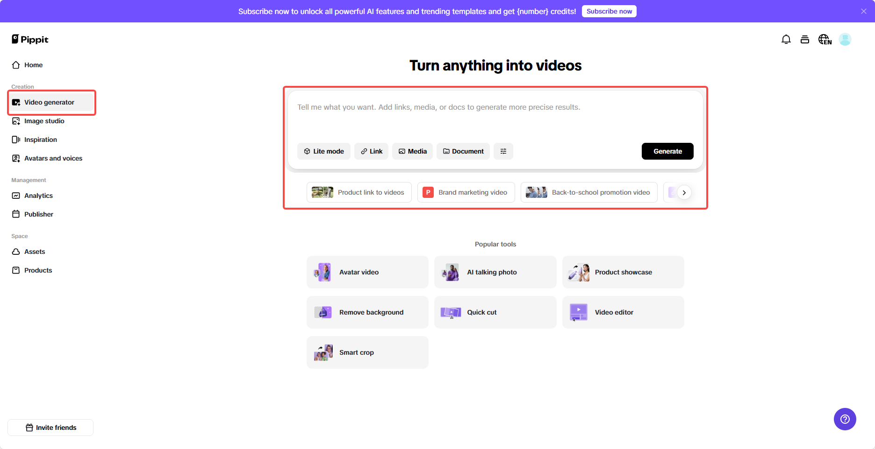The height and width of the screenshot is (449, 875).
Task: Choose Brand marketing video suggestion
Action: click(466, 192)
